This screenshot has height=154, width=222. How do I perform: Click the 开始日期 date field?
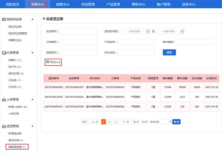point(136,31)
